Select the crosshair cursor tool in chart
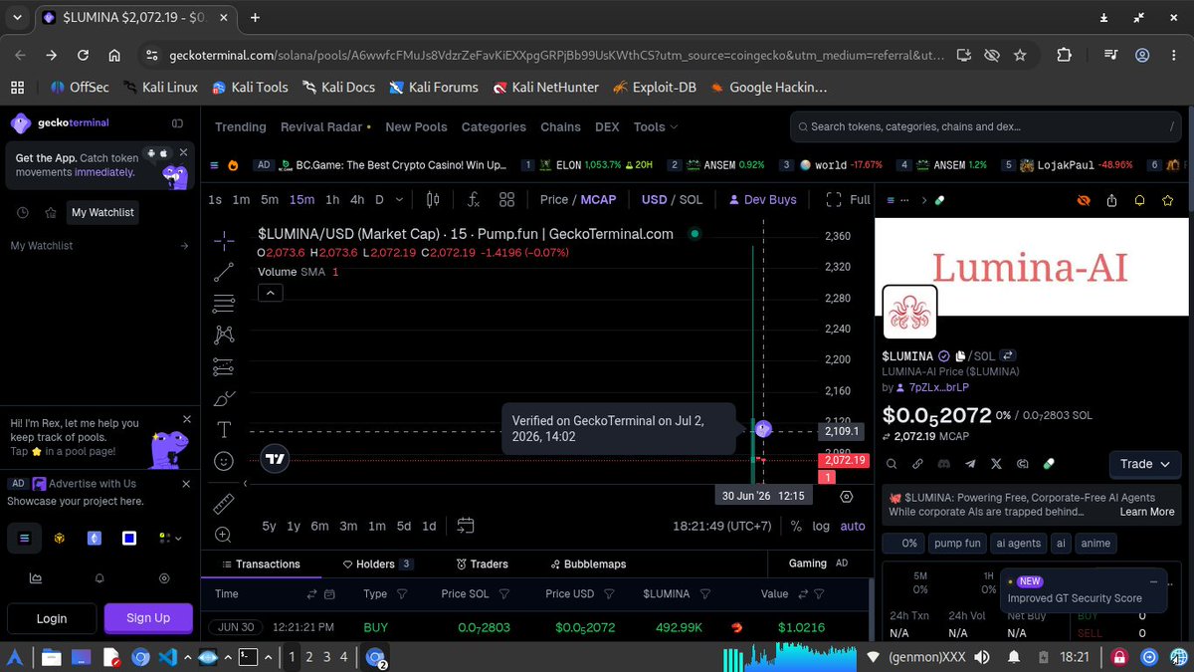Image resolution: width=1194 pixels, height=672 pixels. click(x=224, y=239)
